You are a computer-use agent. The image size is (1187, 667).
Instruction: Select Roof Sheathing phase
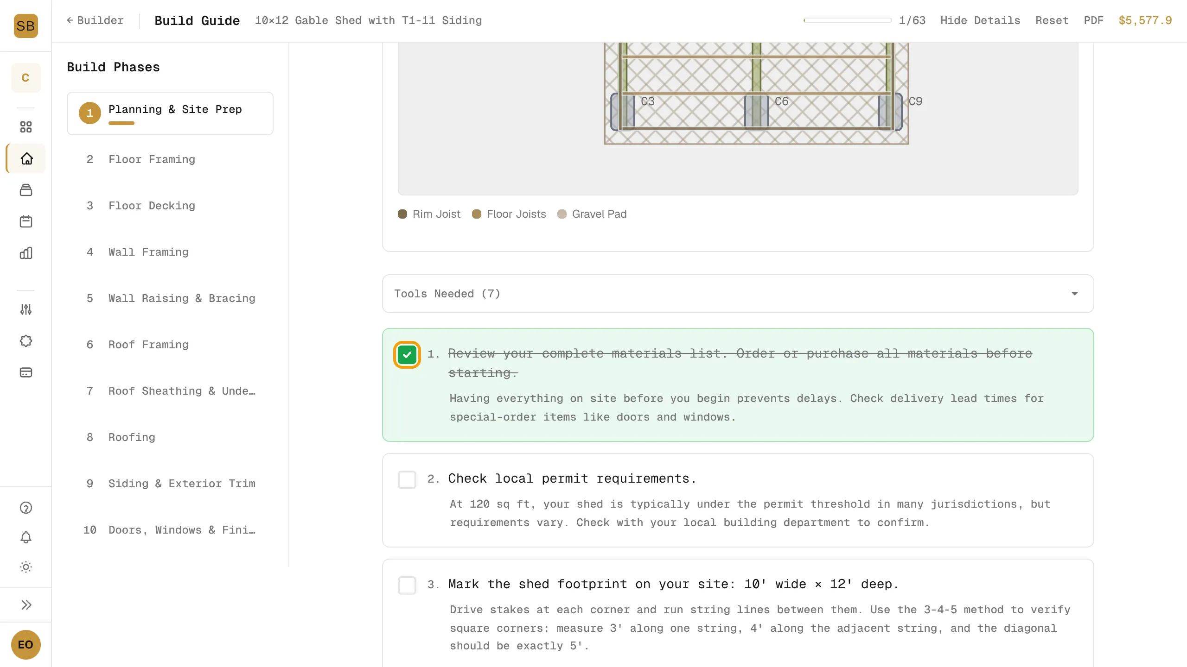170,391
